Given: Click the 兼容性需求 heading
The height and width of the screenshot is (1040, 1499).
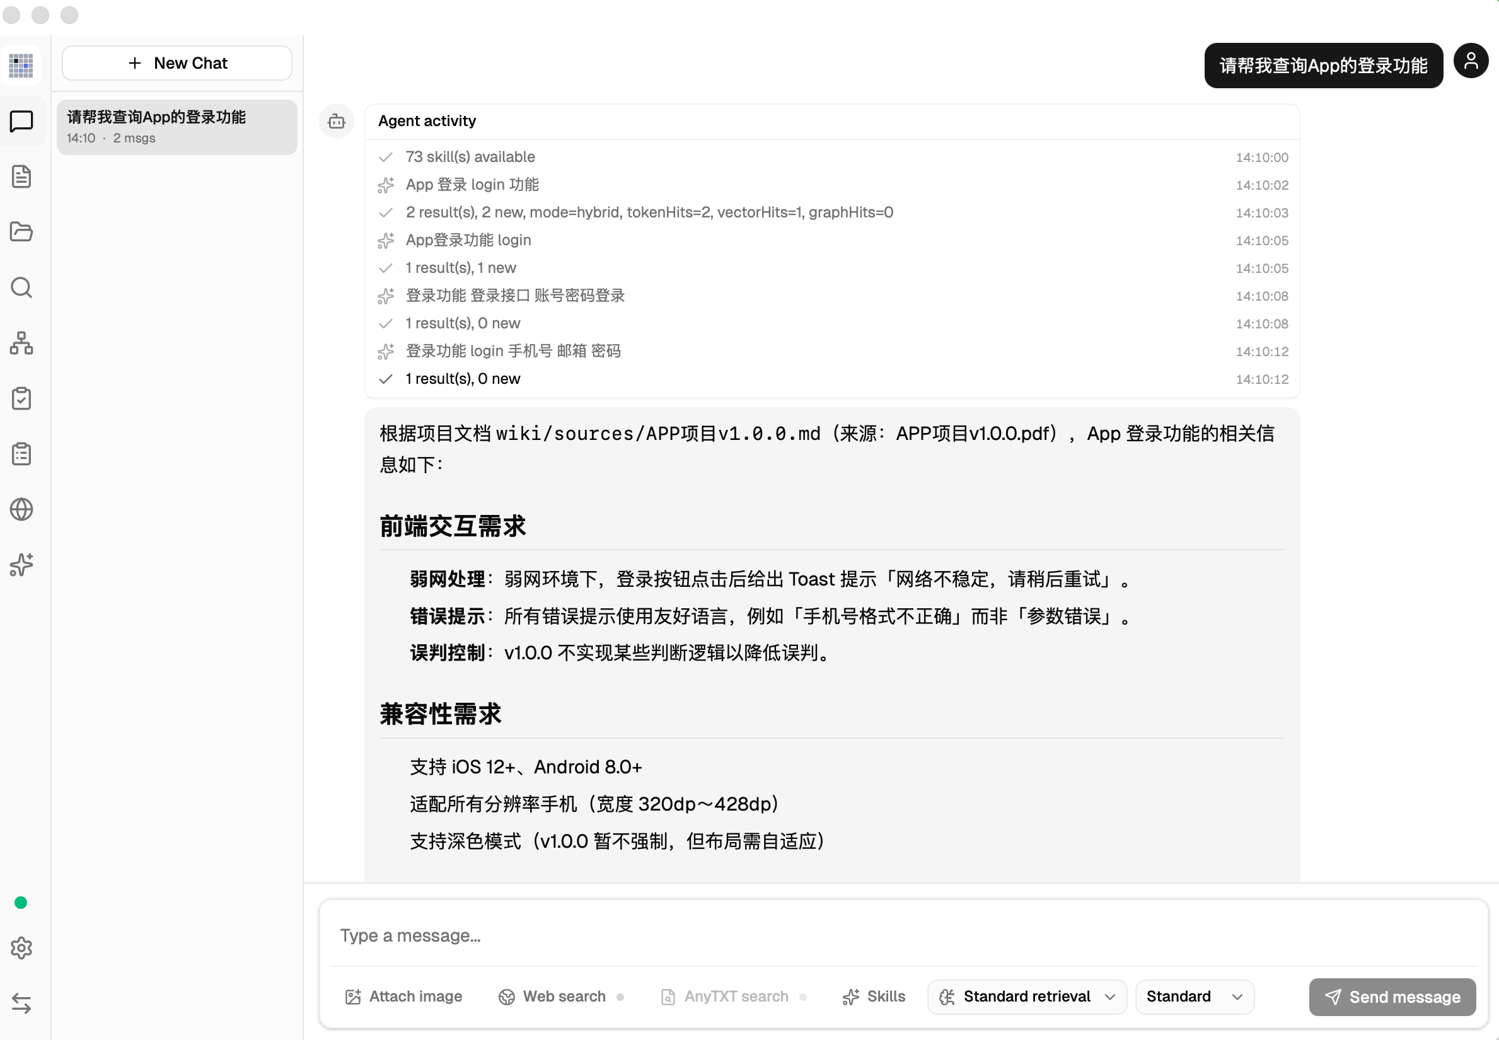Looking at the screenshot, I should [441, 714].
